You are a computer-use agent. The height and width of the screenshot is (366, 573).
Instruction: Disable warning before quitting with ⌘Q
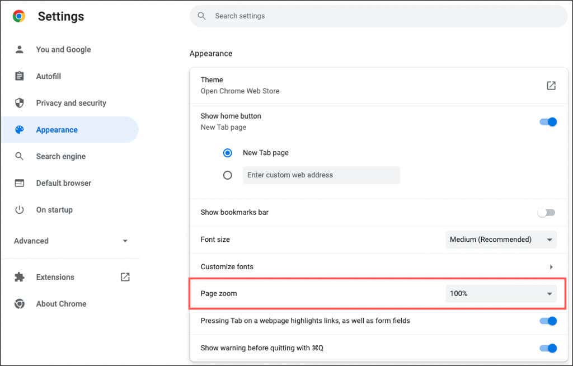(547, 348)
